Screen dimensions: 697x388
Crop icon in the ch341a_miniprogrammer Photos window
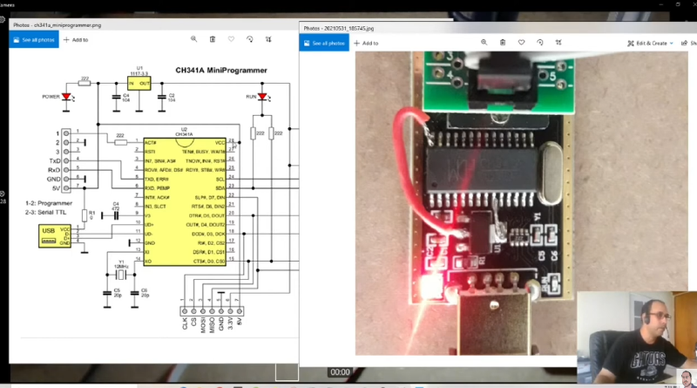click(268, 39)
